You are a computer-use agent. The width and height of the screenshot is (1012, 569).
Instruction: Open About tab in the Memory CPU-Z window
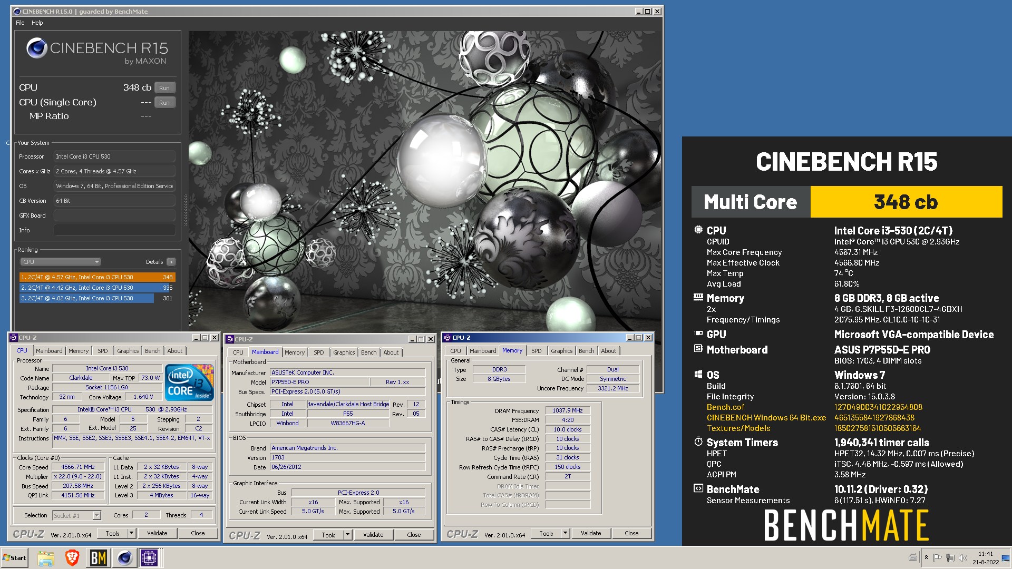click(x=608, y=351)
